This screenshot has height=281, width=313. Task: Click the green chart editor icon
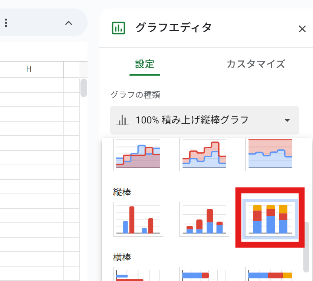coord(119,28)
